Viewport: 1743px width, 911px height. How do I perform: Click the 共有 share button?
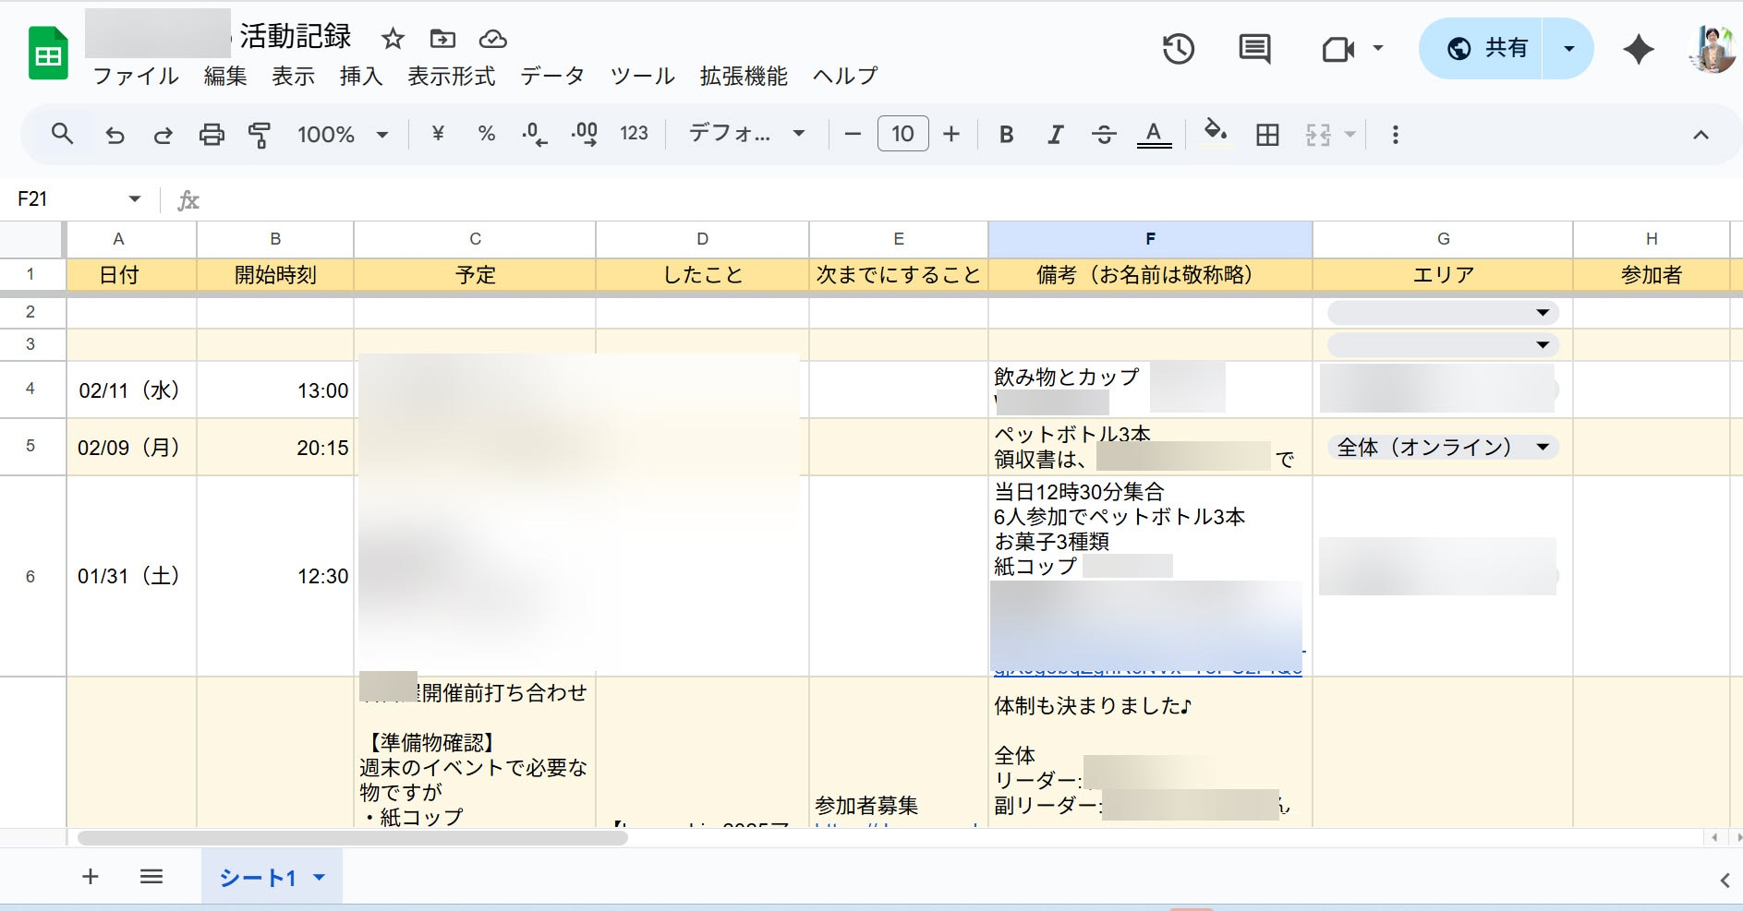[x=1487, y=49]
